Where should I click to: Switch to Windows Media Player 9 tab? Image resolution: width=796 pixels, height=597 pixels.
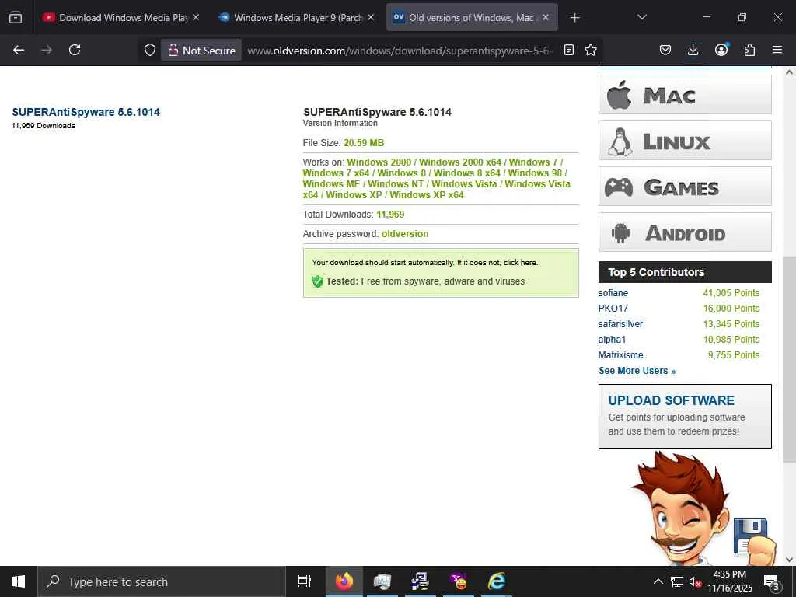(x=295, y=17)
